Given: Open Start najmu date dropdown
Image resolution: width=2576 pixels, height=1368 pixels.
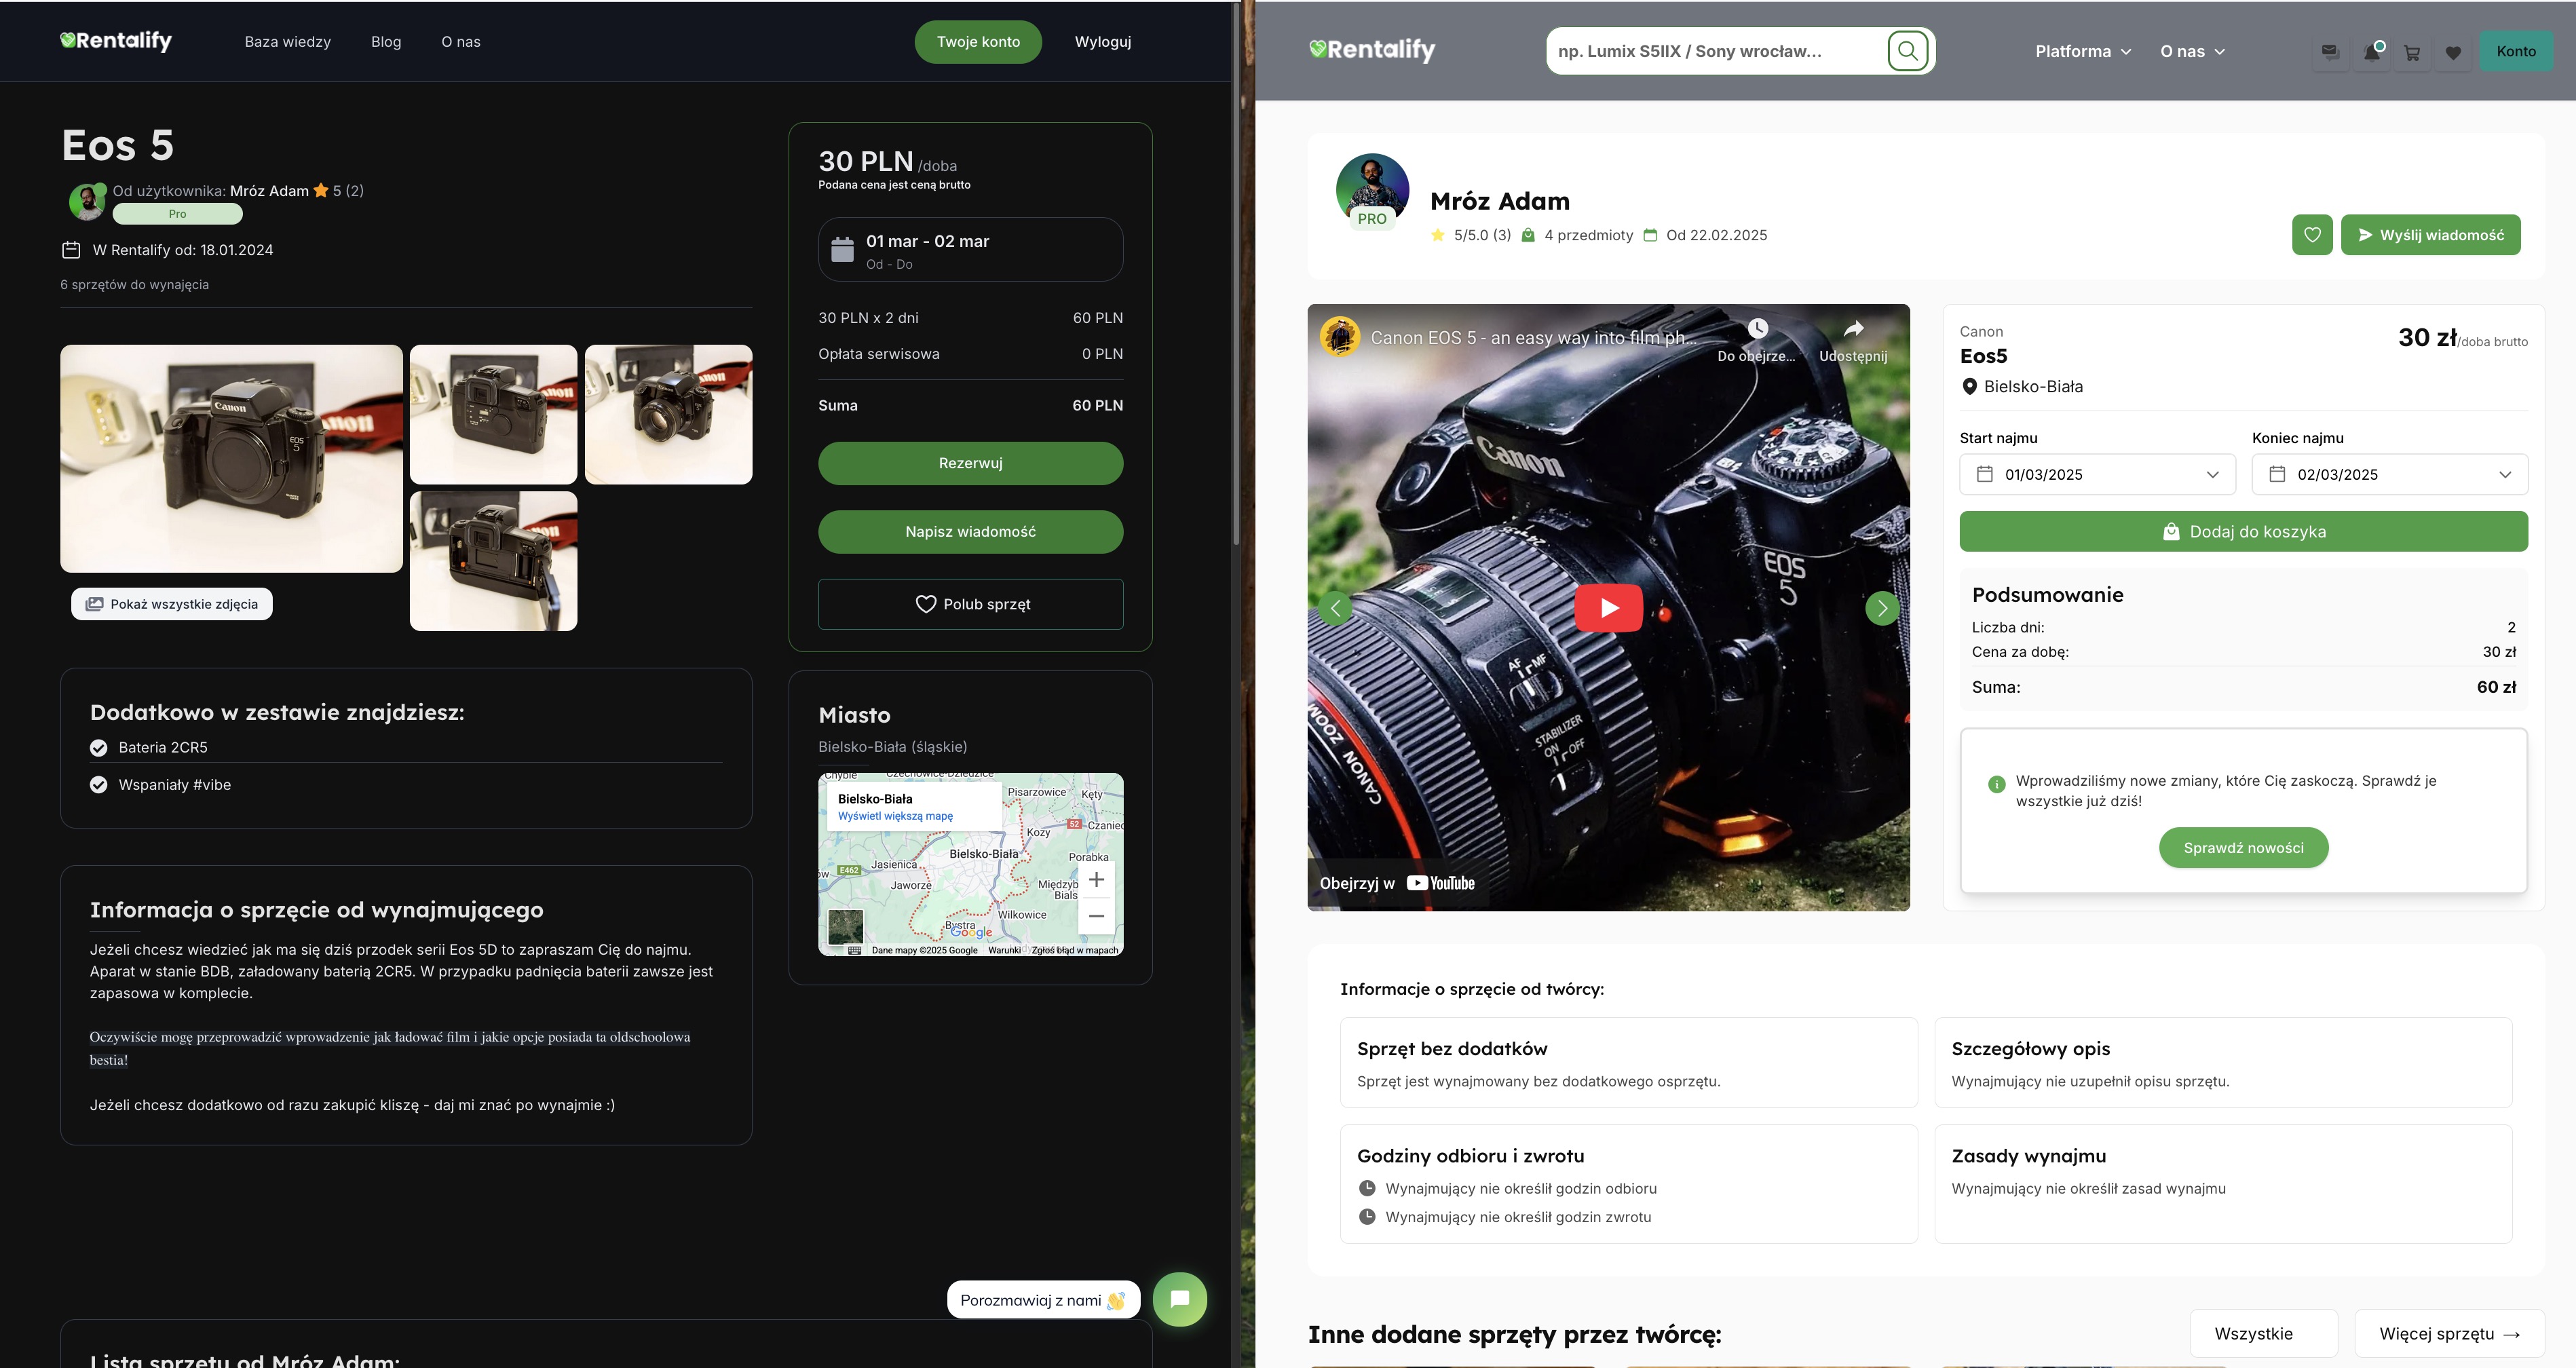Looking at the screenshot, I should (x=2098, y=474).
